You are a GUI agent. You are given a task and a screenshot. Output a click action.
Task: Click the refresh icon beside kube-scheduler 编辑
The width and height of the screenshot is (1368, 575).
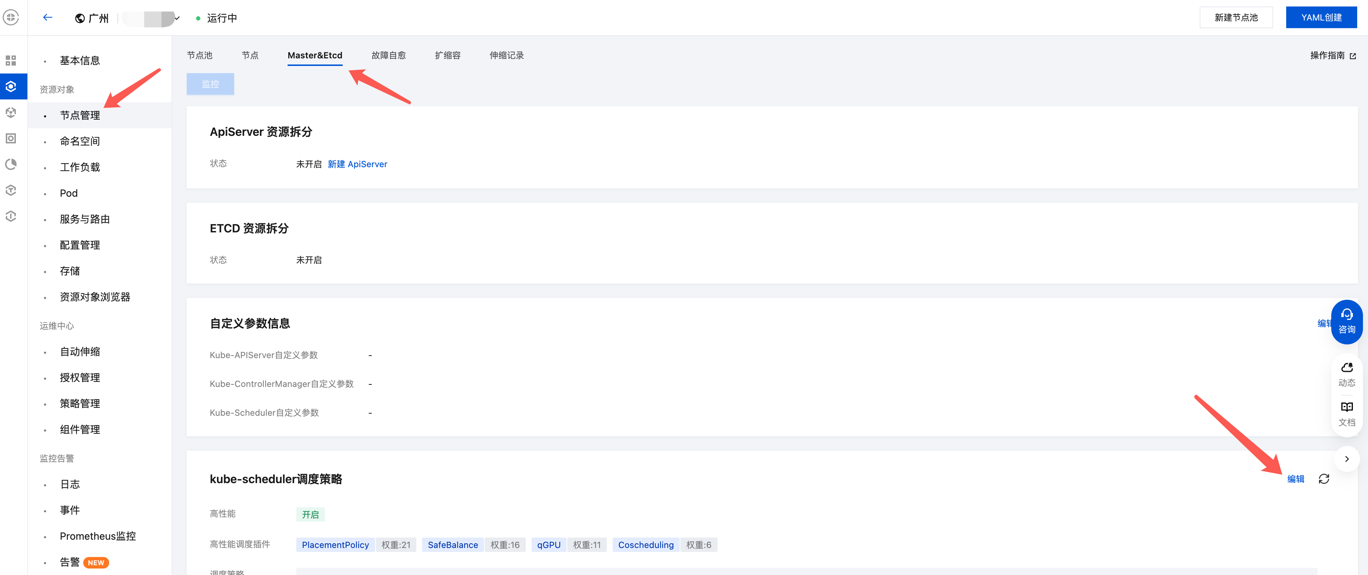point(1323,479)
